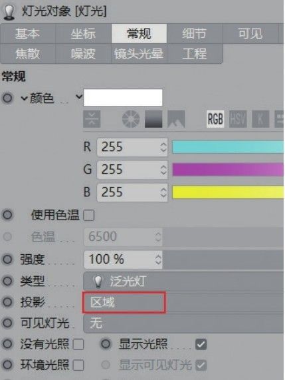Choose the color-from-picture icon

click(x=176, y=119)
